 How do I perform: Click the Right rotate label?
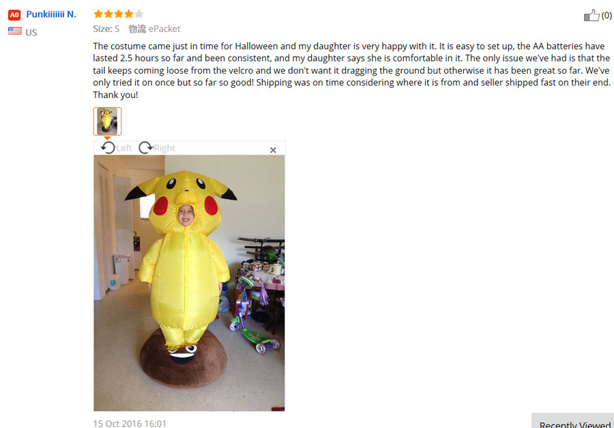click(164, 148)
